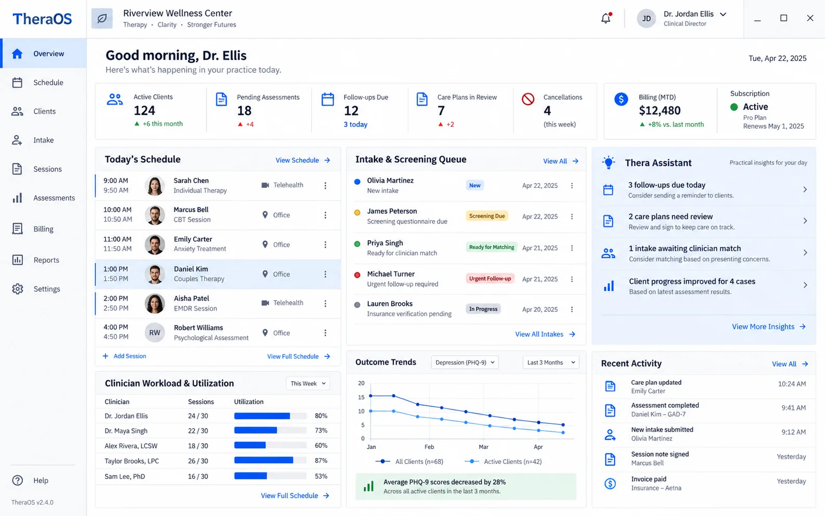This screenshot has height=516, width=825.
Task: Click the Follow-ups Due calendar icon
Action: tap(328, 99)
